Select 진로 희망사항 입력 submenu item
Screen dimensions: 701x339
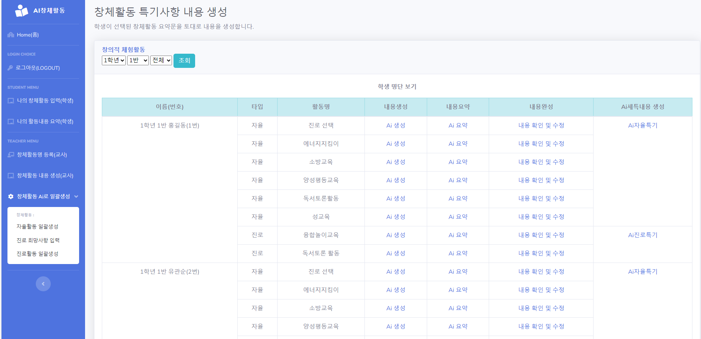(38, 240)
